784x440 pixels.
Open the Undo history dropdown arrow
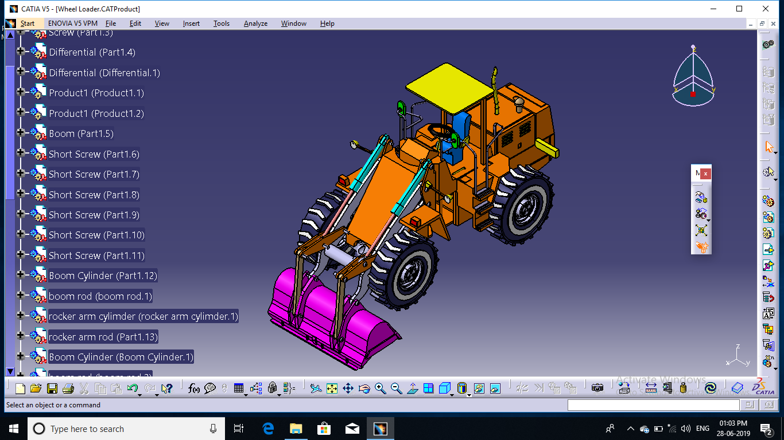(x=140, y=394)
